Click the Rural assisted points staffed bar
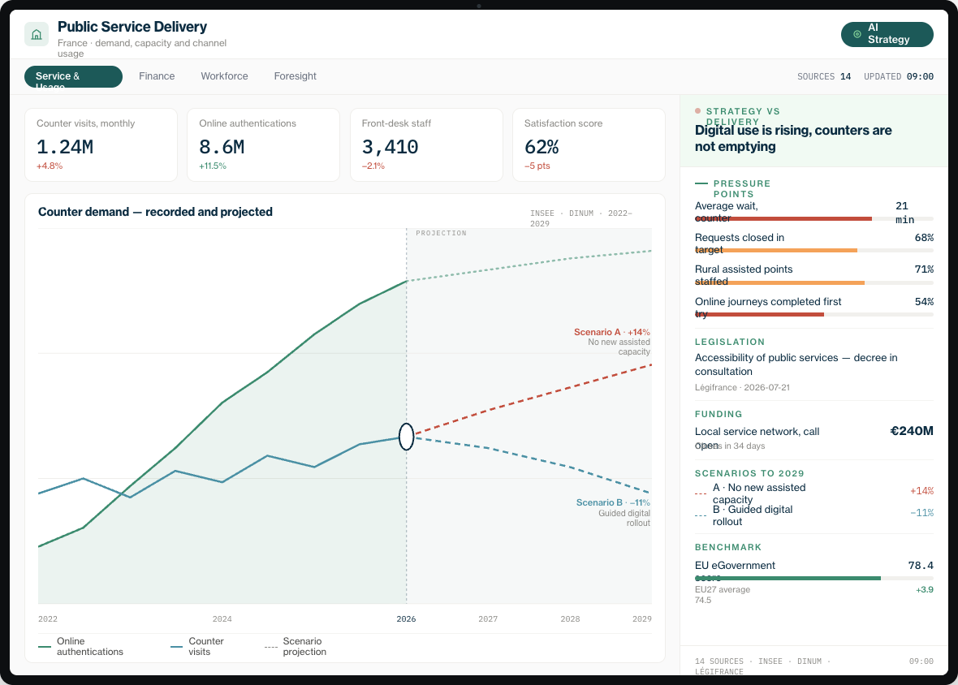This screenshot has width=958, height=685. click(813, 282)
